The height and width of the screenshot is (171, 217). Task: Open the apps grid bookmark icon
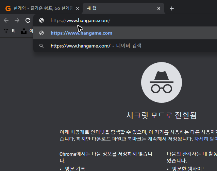pos(6,31)
